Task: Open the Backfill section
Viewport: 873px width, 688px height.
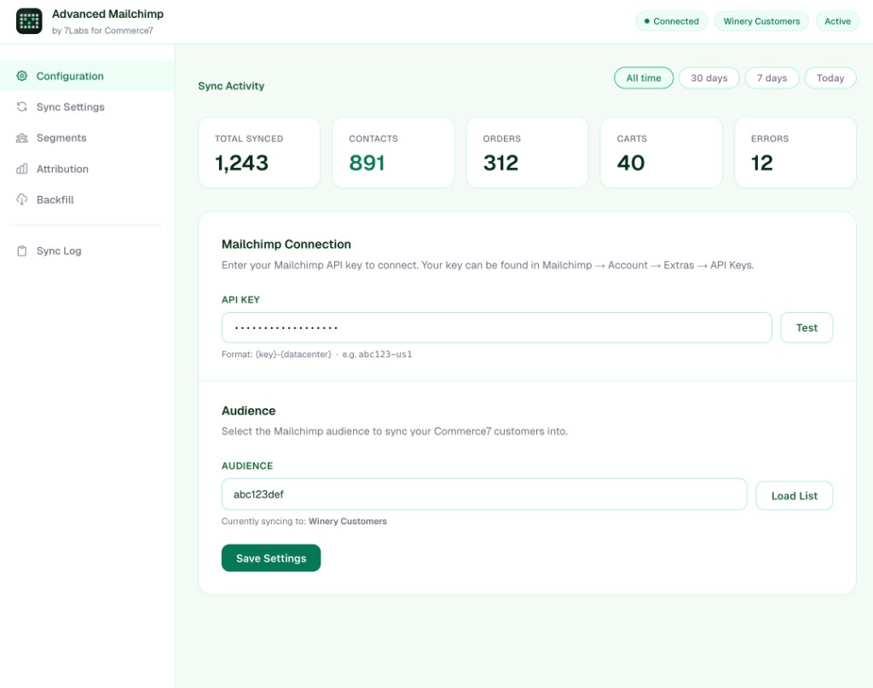Action: point(88,199)
